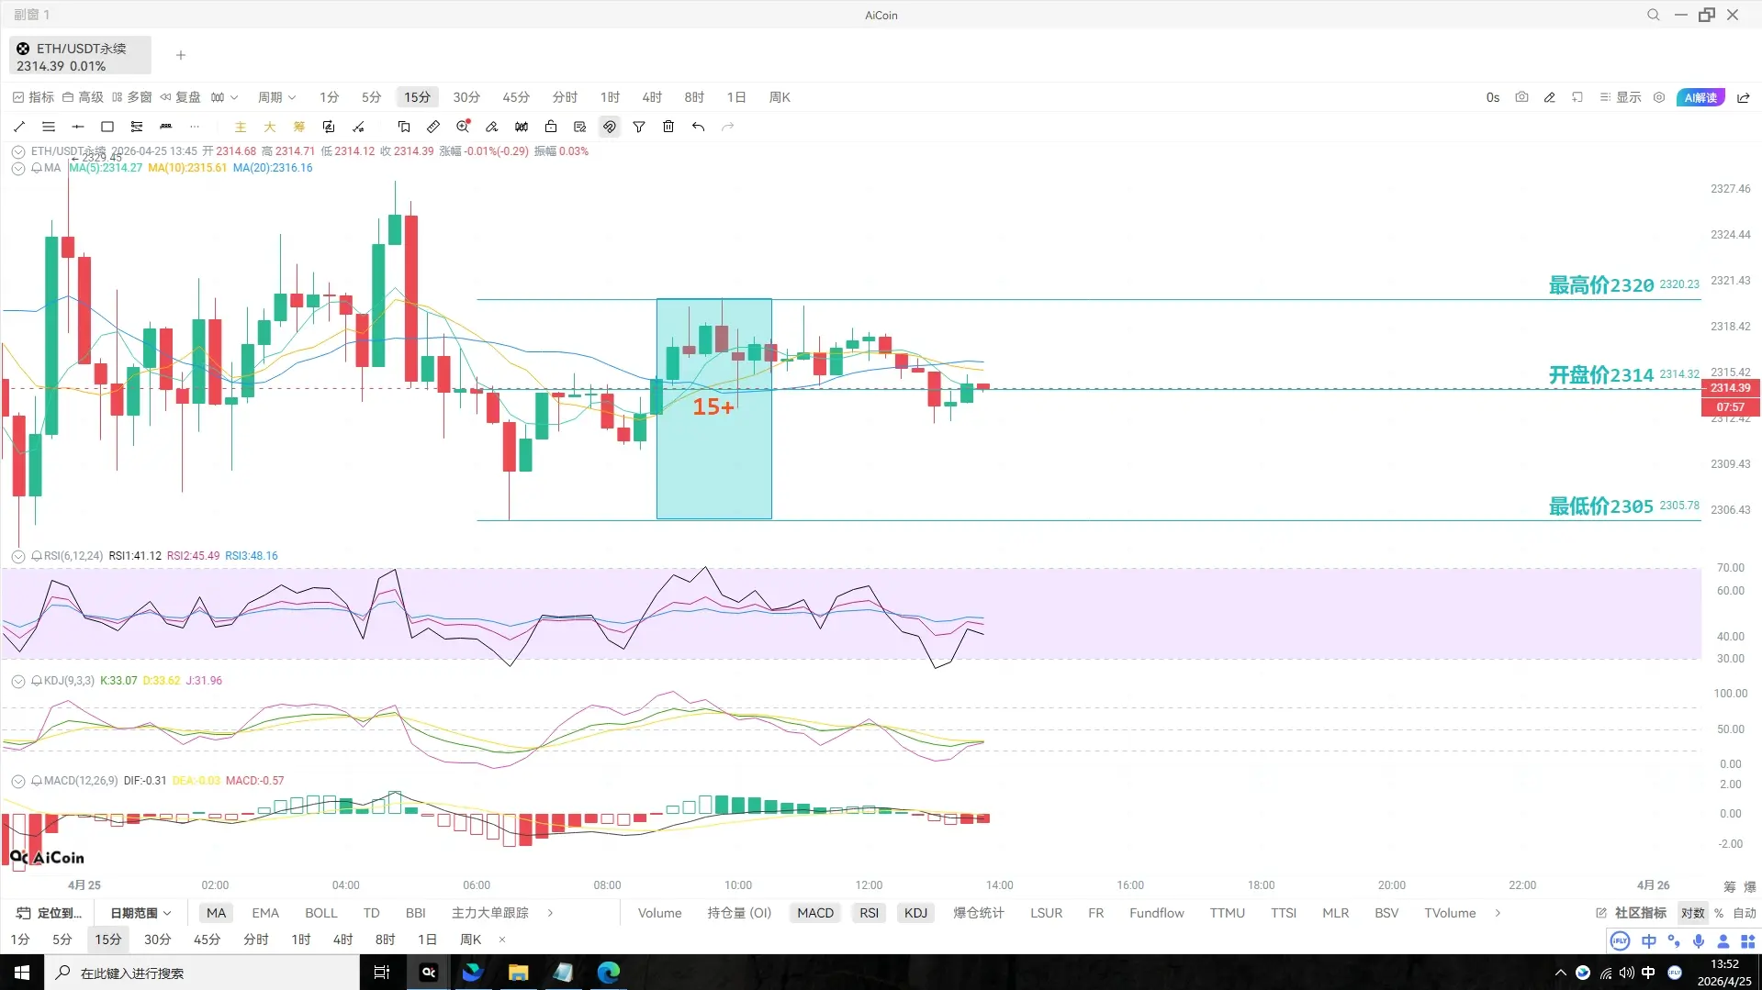Open chart settings hexagon icon

pos(1659,97)
